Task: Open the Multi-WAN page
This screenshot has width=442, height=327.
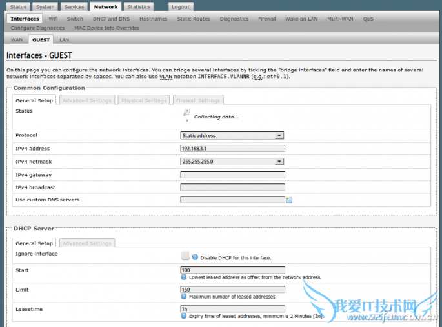Action: tap(340, 19)
